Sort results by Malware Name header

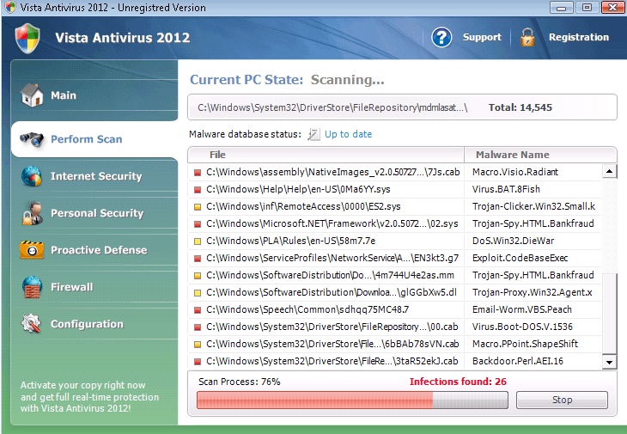[x=540, y=155]
